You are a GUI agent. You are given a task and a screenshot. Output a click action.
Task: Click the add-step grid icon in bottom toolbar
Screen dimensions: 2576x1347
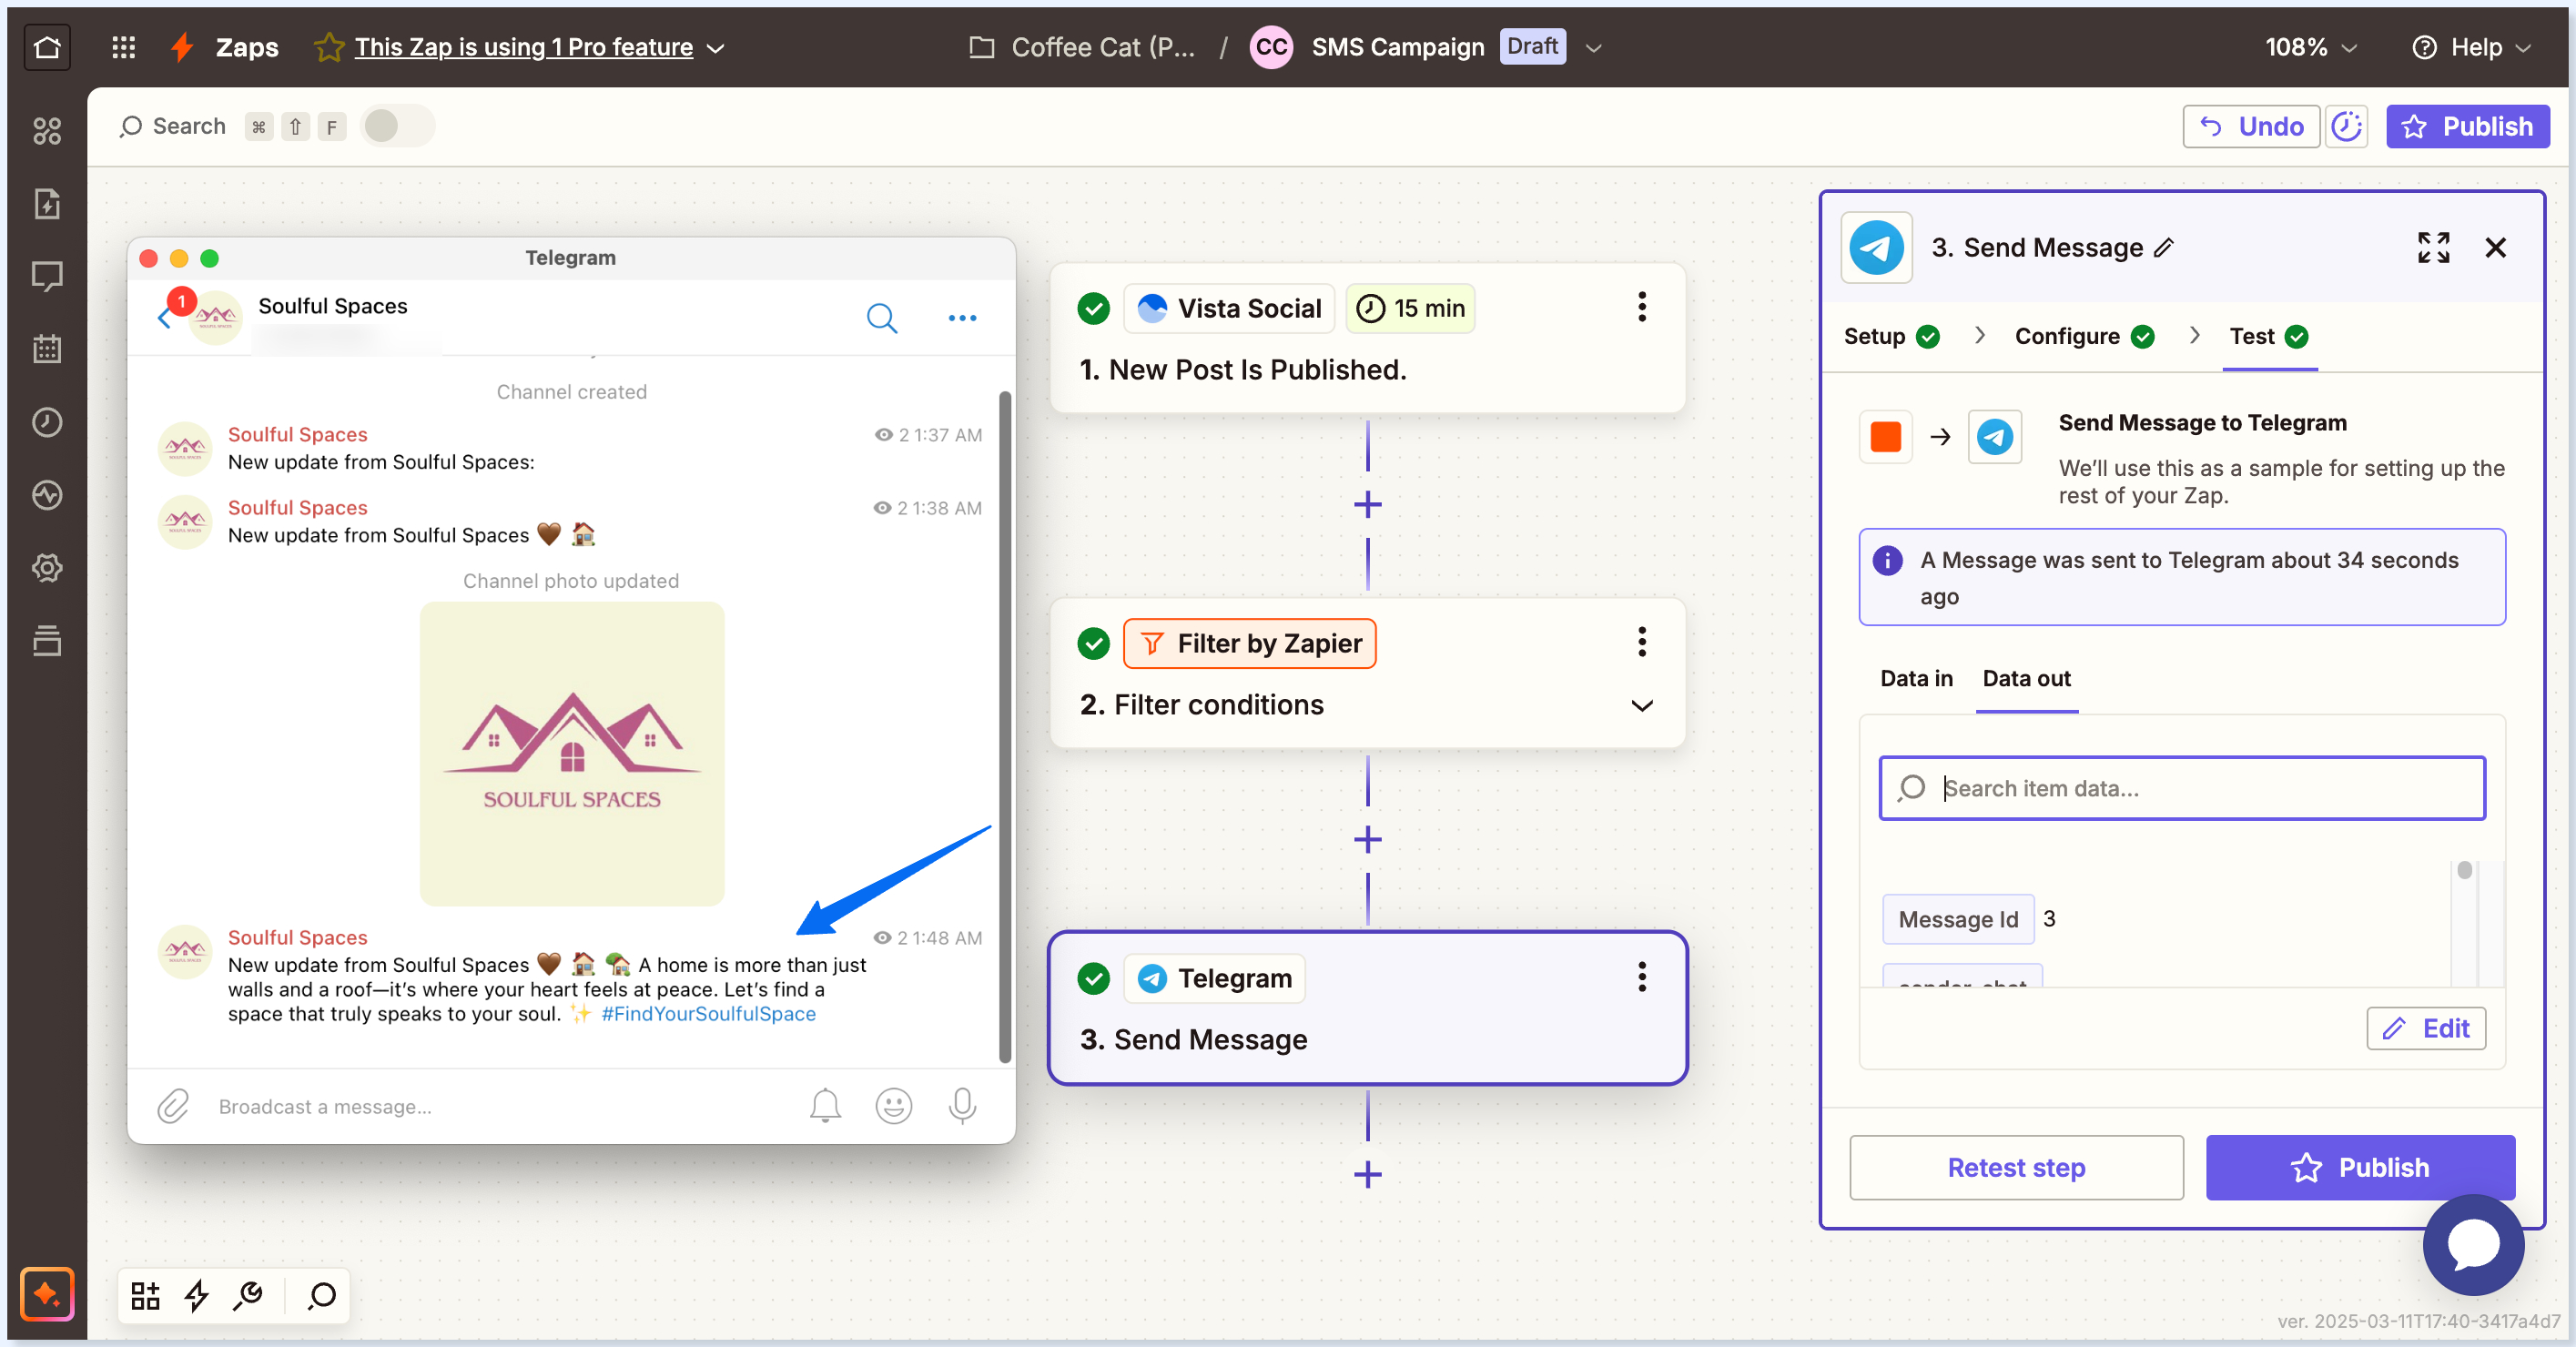tap(146, 1295)
